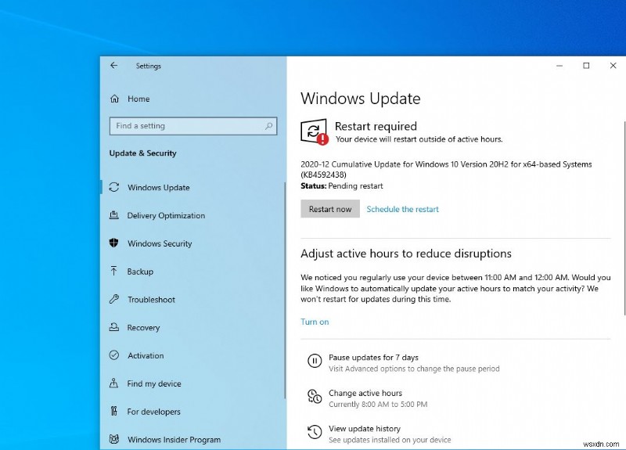Click the Delivery Optimization icon
The width and height of the screenshot is (626, 450).
114,215
